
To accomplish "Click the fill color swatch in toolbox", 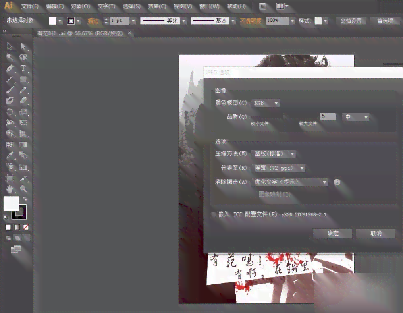I will coord(11,203).
